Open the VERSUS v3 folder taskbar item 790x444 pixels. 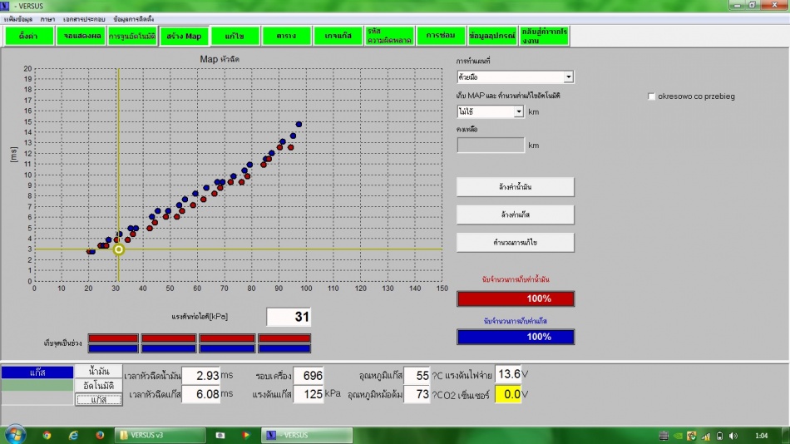coord(160,435)
